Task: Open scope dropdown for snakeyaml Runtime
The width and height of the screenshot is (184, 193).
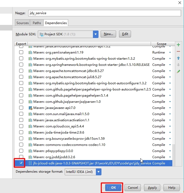Action: [170, 52]
